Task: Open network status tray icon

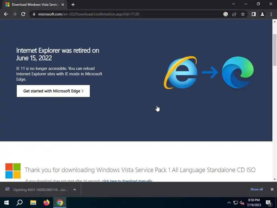Action: (x=236, y=203)
